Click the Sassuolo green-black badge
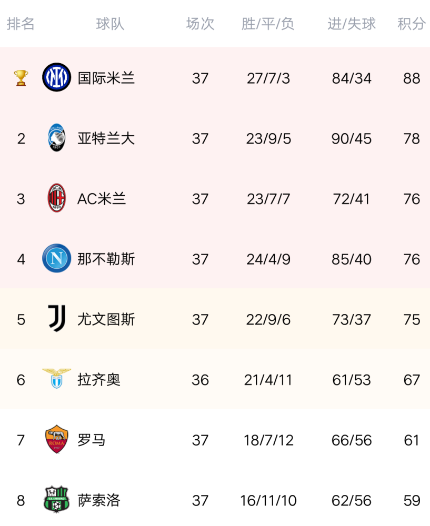 click(56, 499)
